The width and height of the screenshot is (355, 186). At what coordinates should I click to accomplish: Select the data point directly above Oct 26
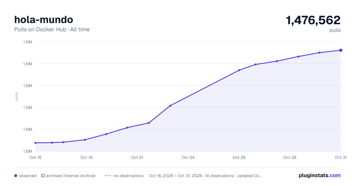pyautogui.click(x=239, y=70)
